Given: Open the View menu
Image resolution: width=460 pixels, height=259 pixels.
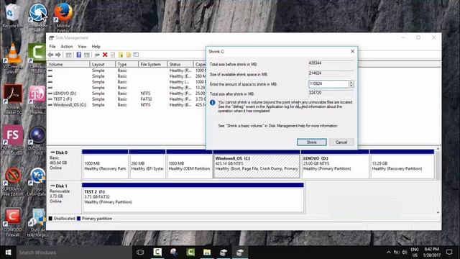Looking at the screenshot, I should tap(82, 46).
